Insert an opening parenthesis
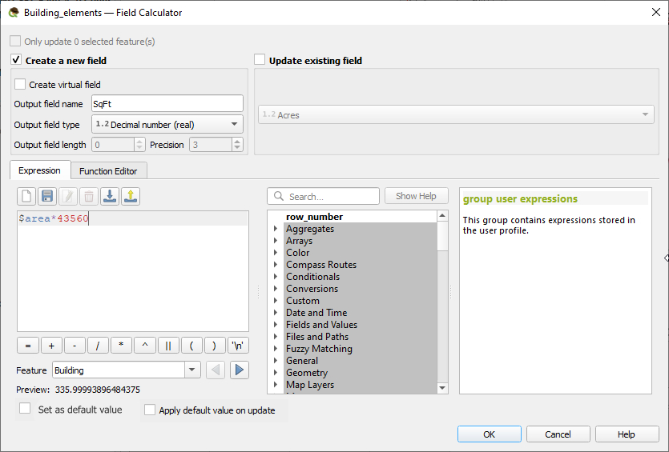 (191, 346)
